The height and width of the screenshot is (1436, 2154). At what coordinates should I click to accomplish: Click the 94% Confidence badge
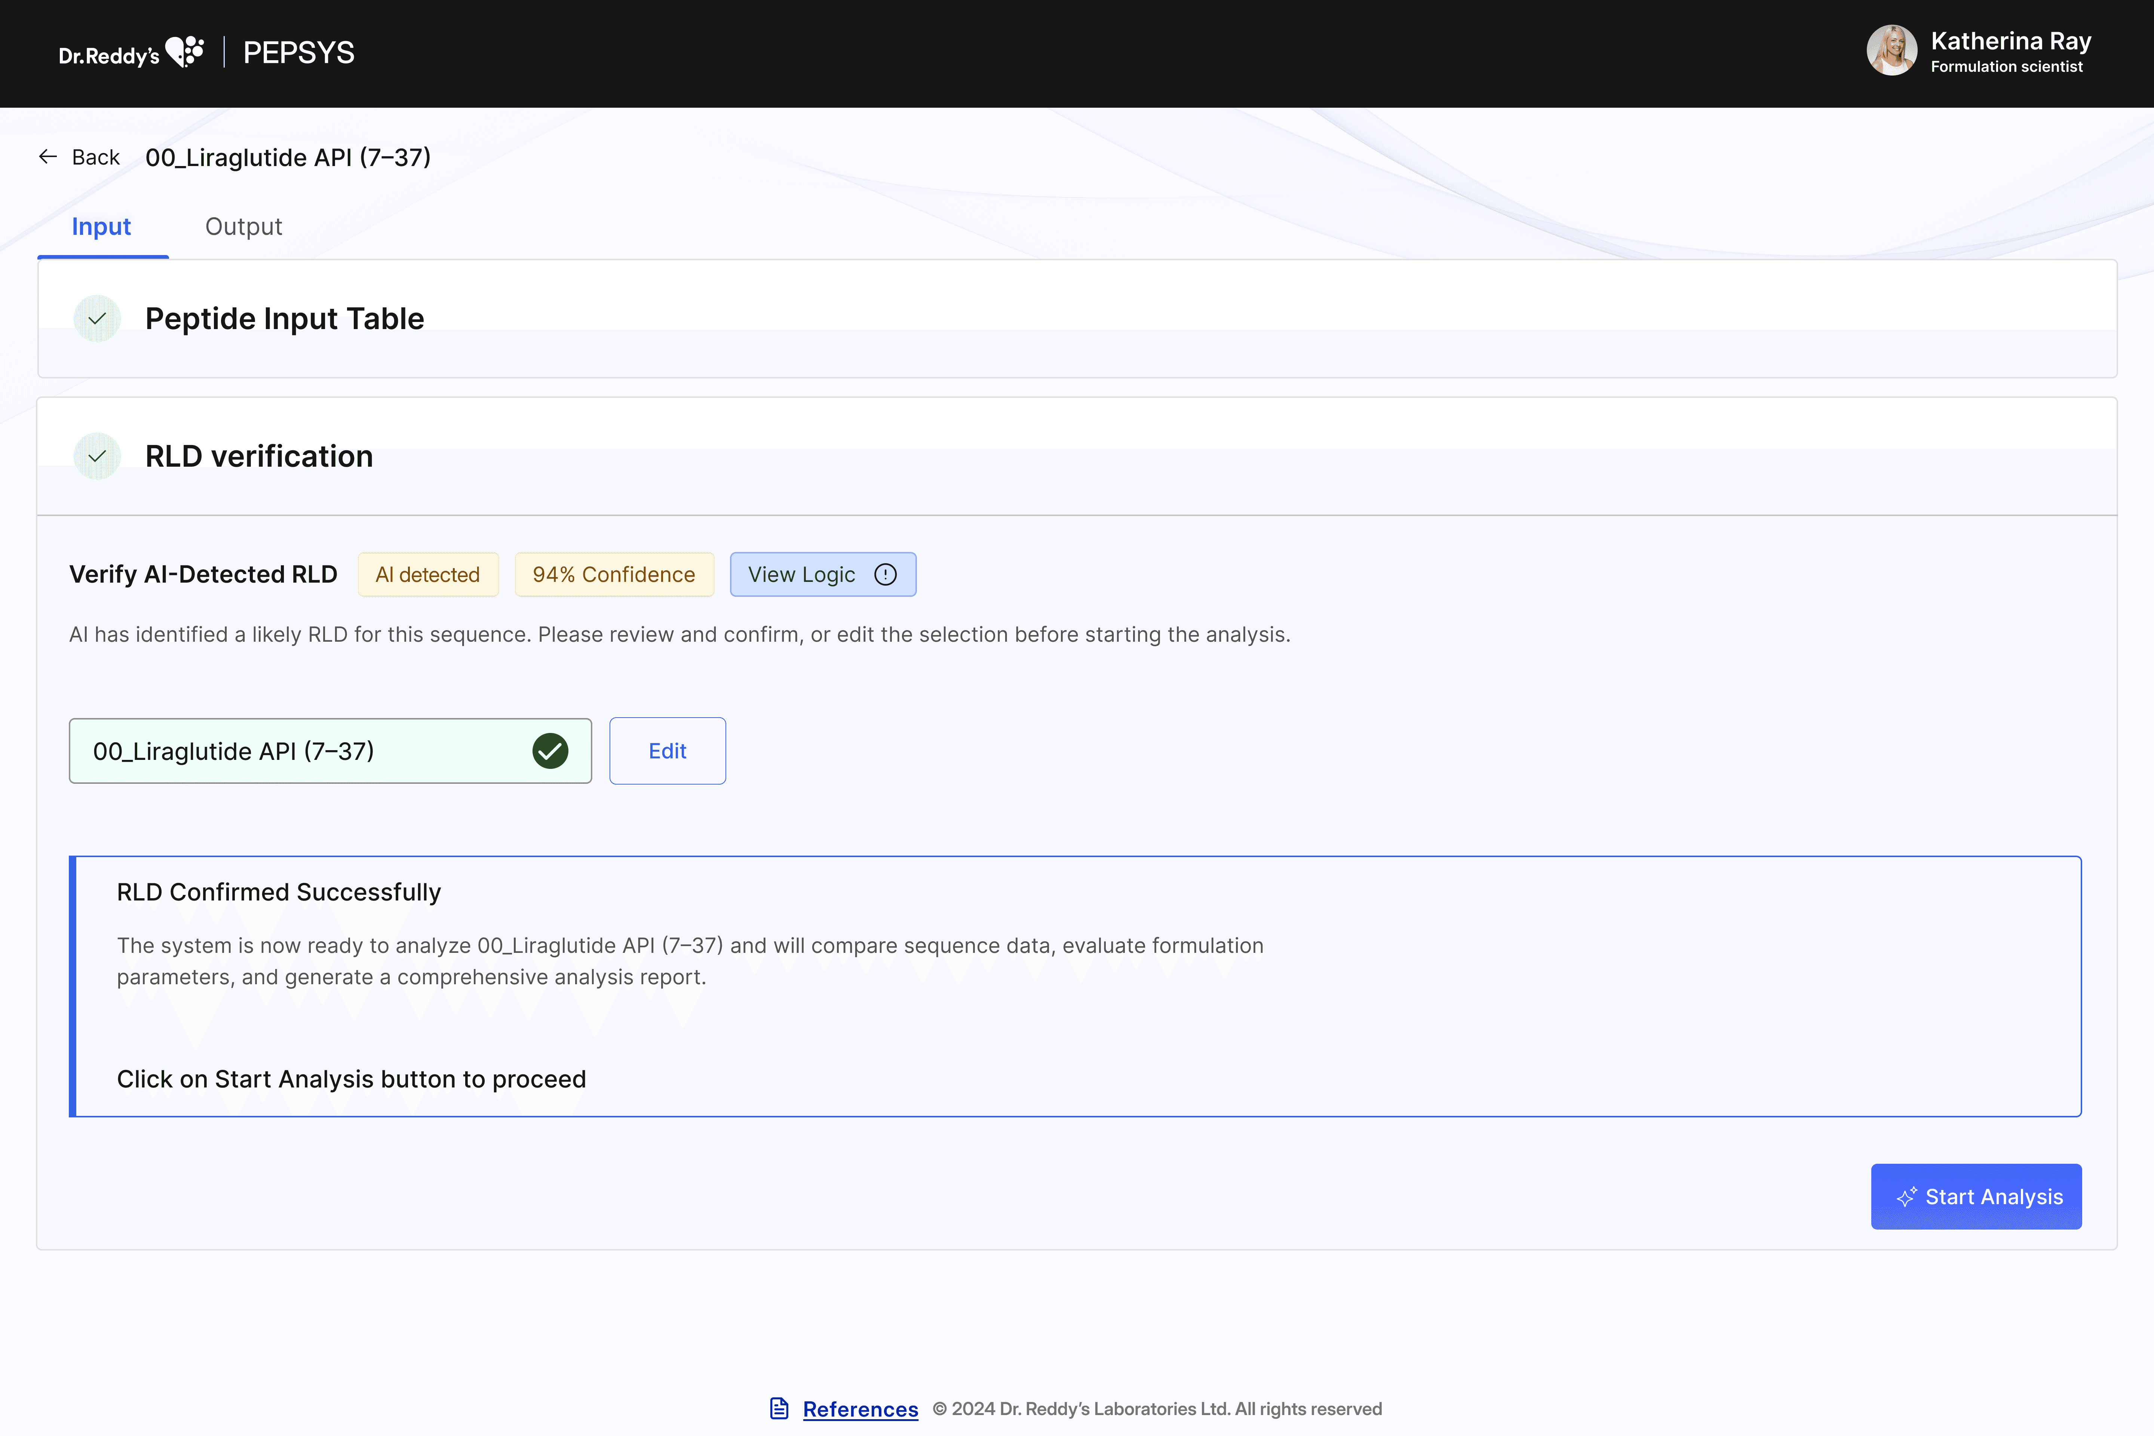(x=614, y=574)
